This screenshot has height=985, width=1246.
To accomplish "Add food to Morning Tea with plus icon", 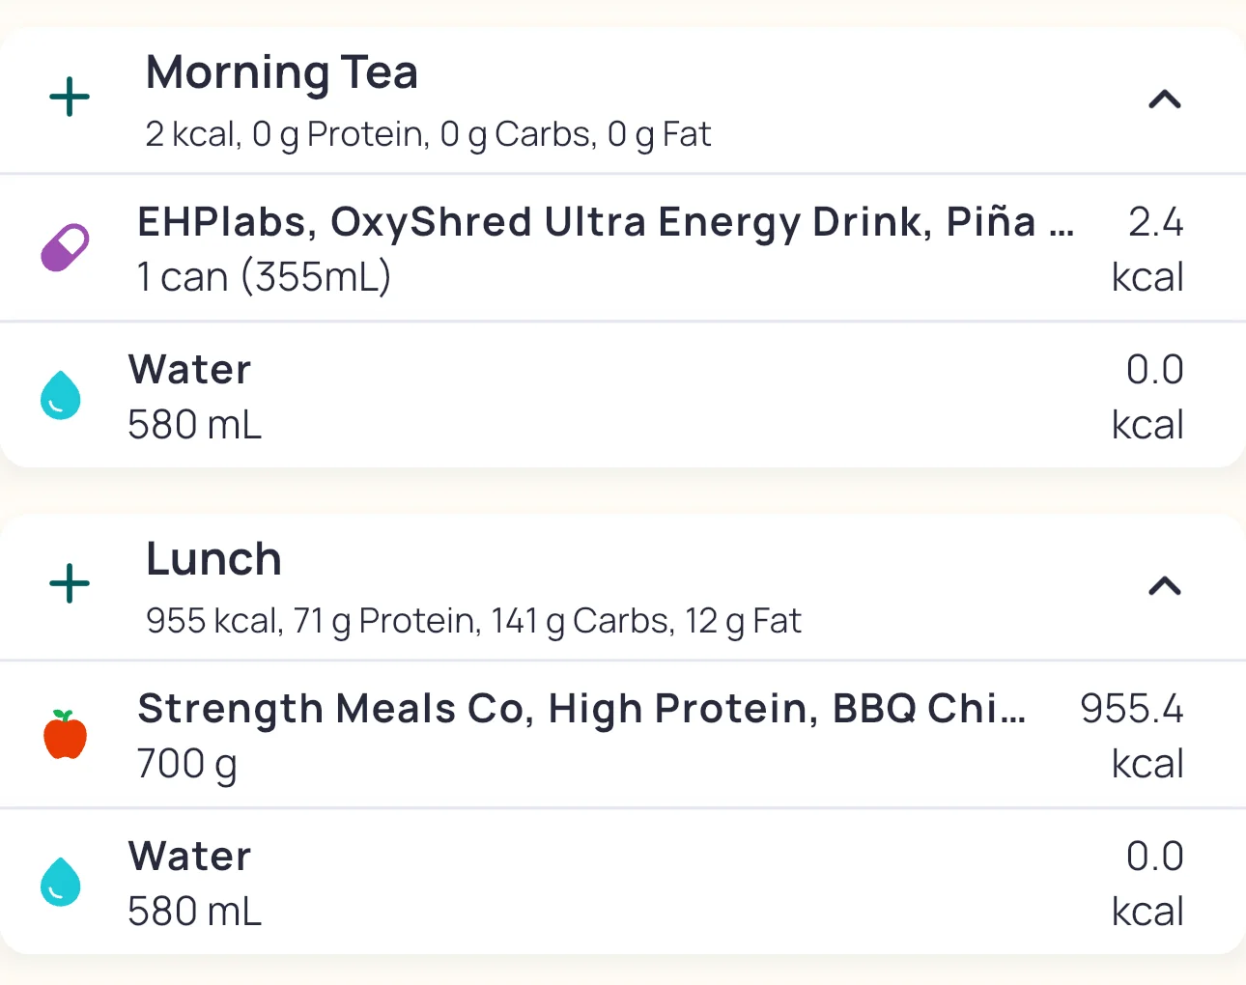I will (70, 98).
